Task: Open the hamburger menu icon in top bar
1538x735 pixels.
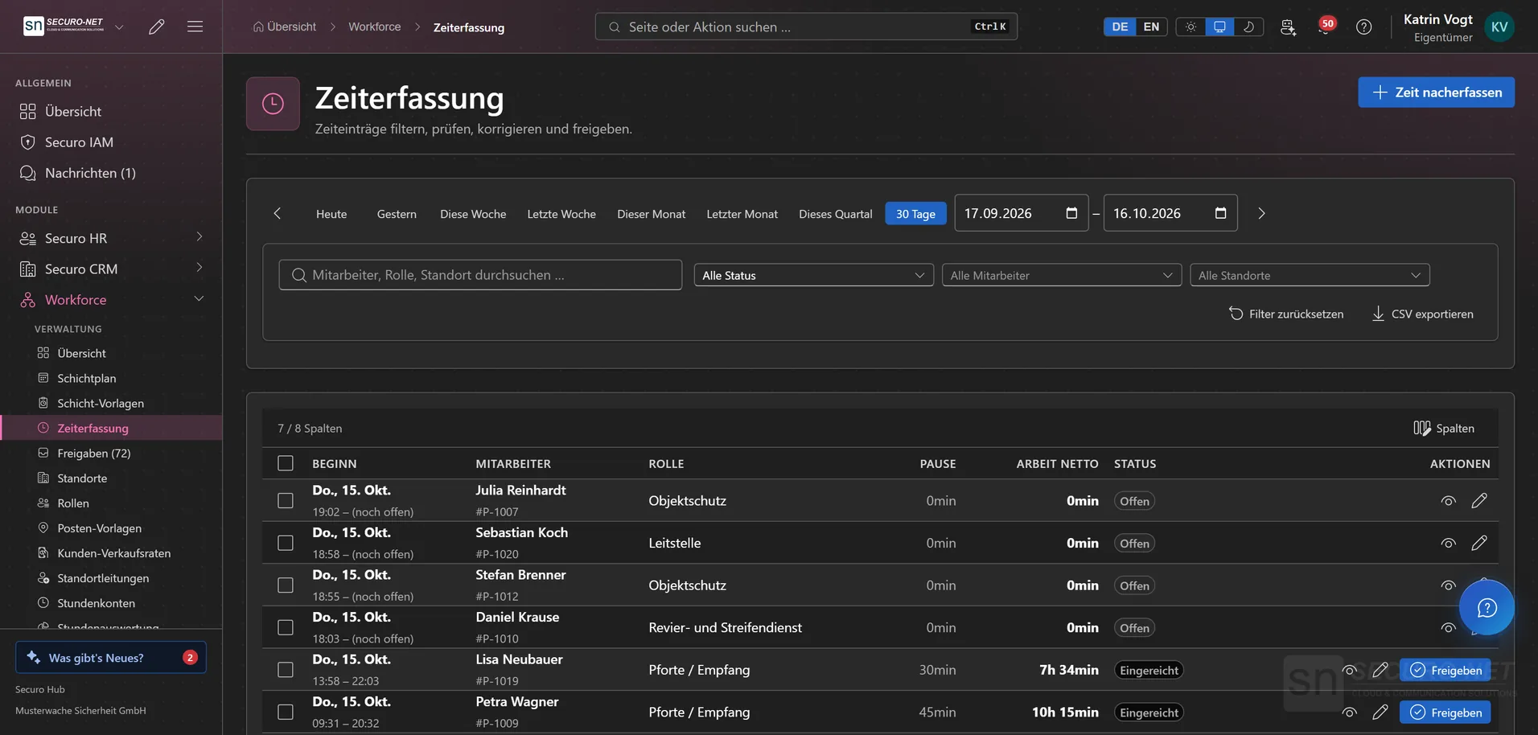Action: [195, 27]
